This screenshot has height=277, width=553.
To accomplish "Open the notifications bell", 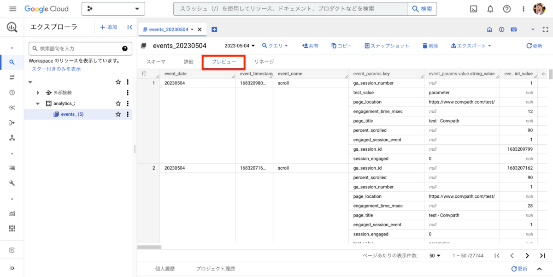I will tap(490, 9).
